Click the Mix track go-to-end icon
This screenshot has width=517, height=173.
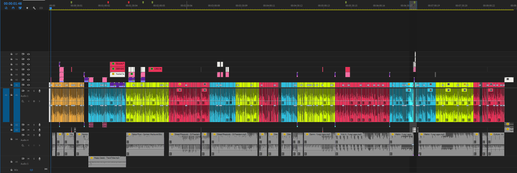pyautogui.click(x=46, y=169)
